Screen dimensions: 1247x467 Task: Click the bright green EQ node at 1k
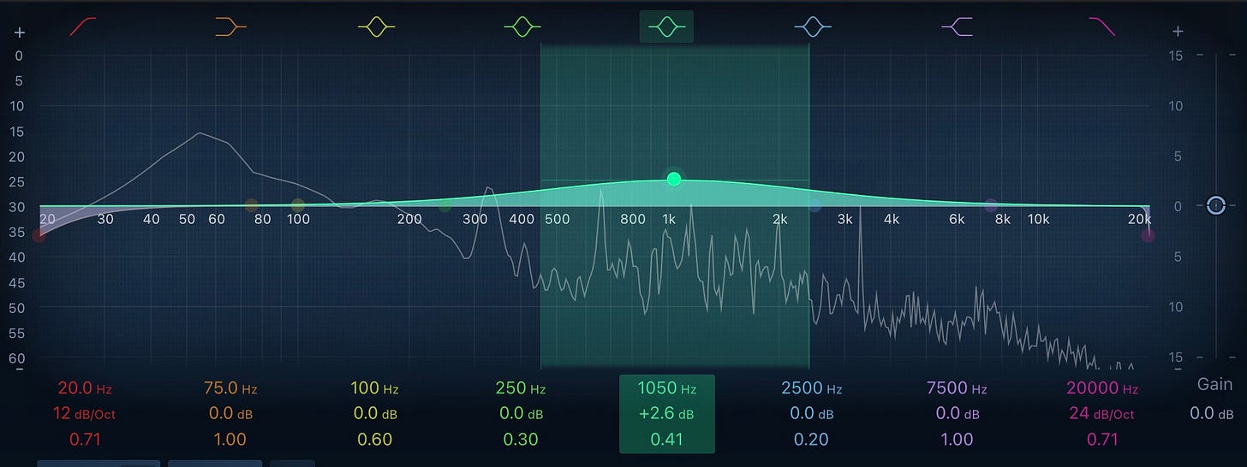click(x=674, y=179)
